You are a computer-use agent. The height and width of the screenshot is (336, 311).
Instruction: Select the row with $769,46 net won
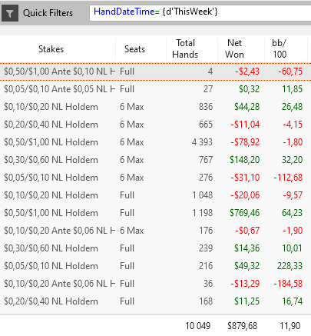click(155, 213)
